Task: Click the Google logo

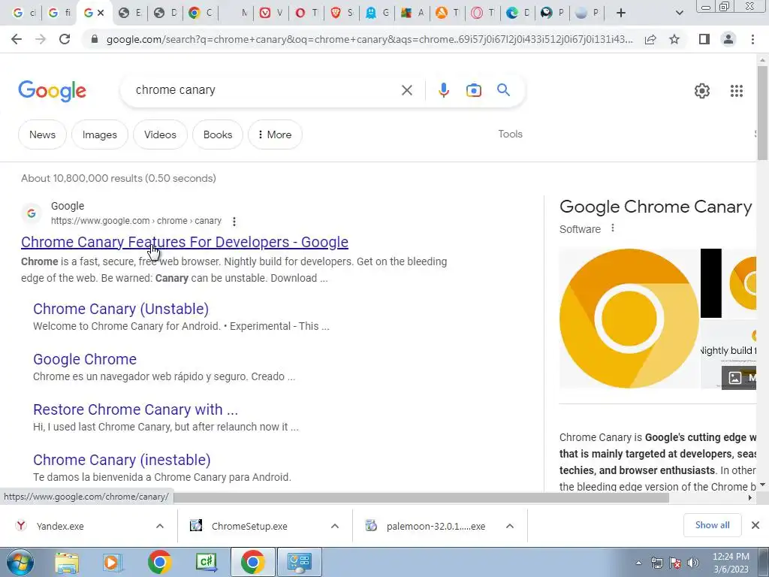Action: tap(52, 91)
